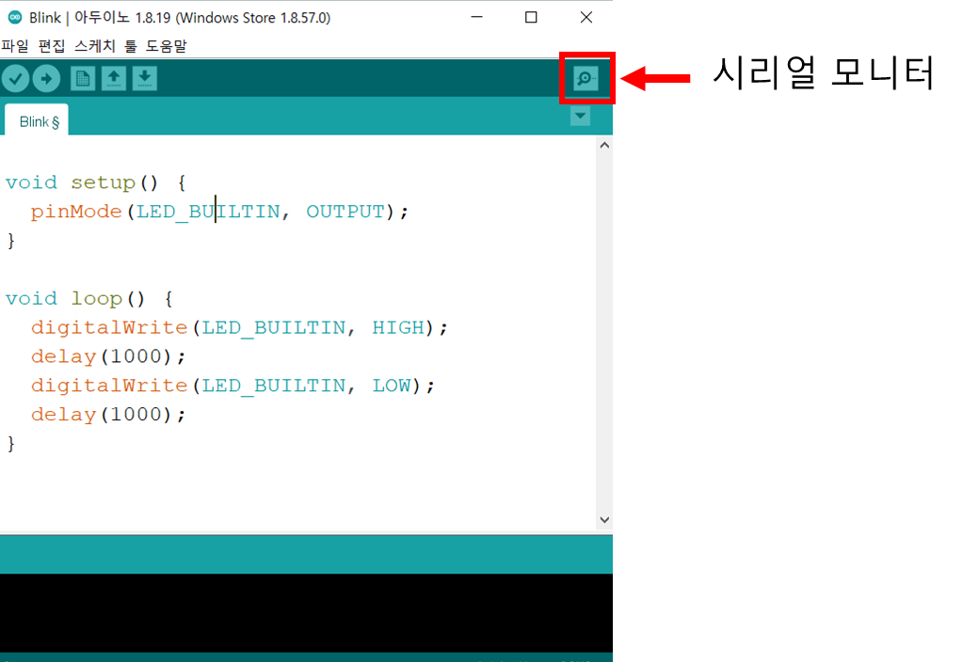Click 'OUTPUT' constant in the code

345,212
